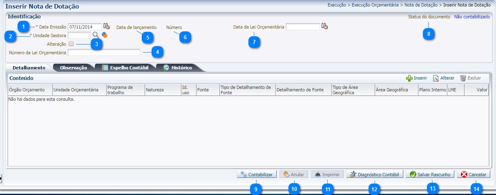Focus the Número da Lei Orçamentária field
Image resolution: width=496 pixels, height=195 pixels.
[104, 53]
